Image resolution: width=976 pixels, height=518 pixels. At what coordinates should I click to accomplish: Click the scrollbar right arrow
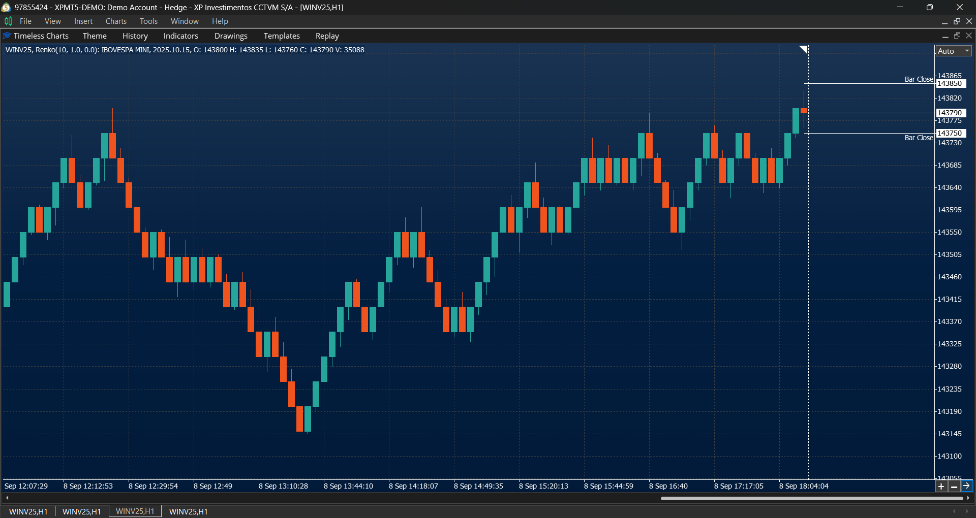point(968,498)
